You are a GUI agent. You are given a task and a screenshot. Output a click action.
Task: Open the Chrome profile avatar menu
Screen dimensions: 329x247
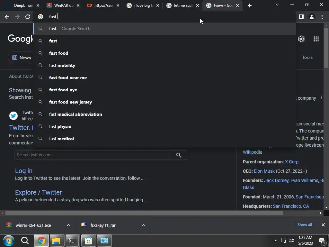click(x=312, y=17)
